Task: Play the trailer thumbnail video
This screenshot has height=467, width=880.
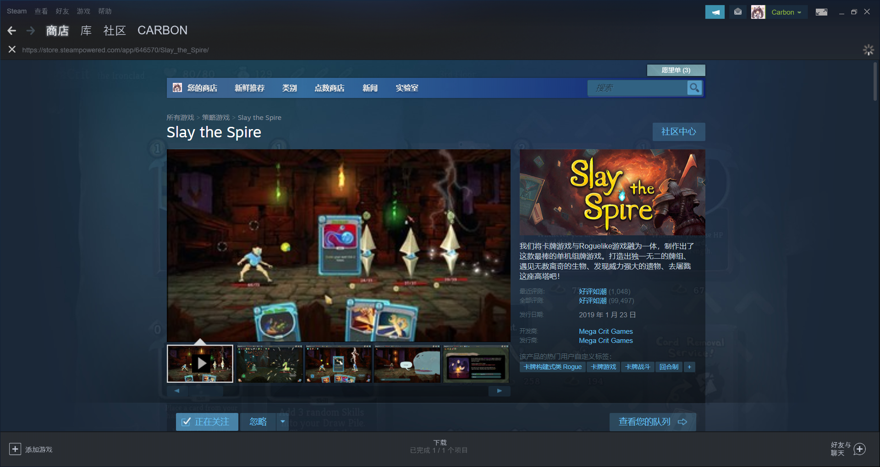Action: click(x=200, y=364)
